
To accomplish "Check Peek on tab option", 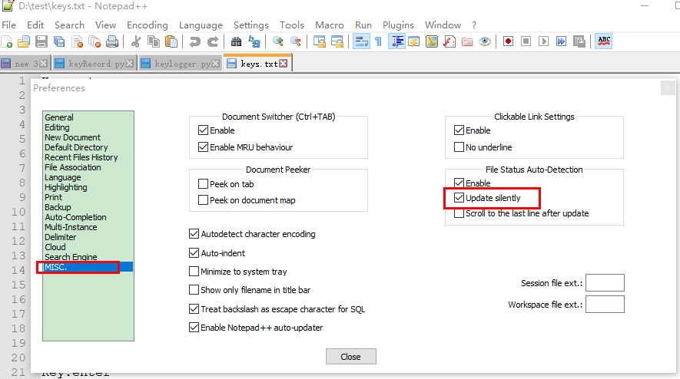I will pos(203,183).
